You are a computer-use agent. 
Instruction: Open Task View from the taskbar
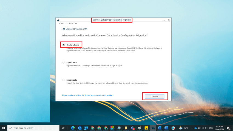point(63,128)
